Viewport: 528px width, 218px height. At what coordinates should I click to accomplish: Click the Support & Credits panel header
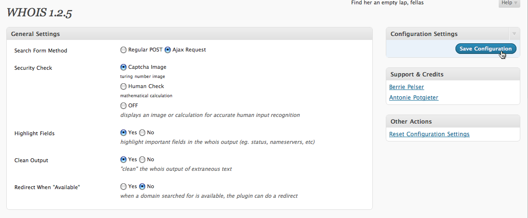453,74
